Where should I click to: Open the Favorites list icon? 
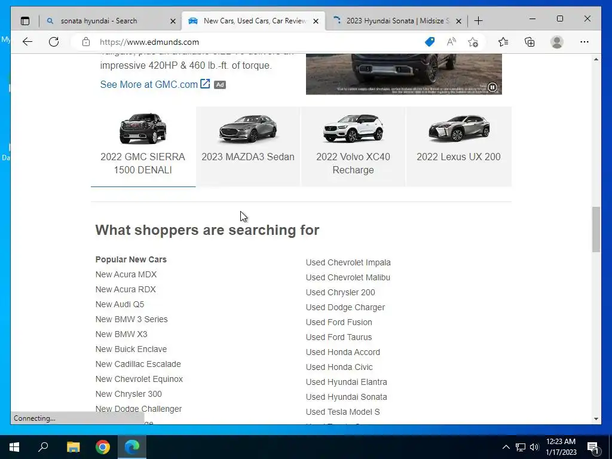pos(503,42)
